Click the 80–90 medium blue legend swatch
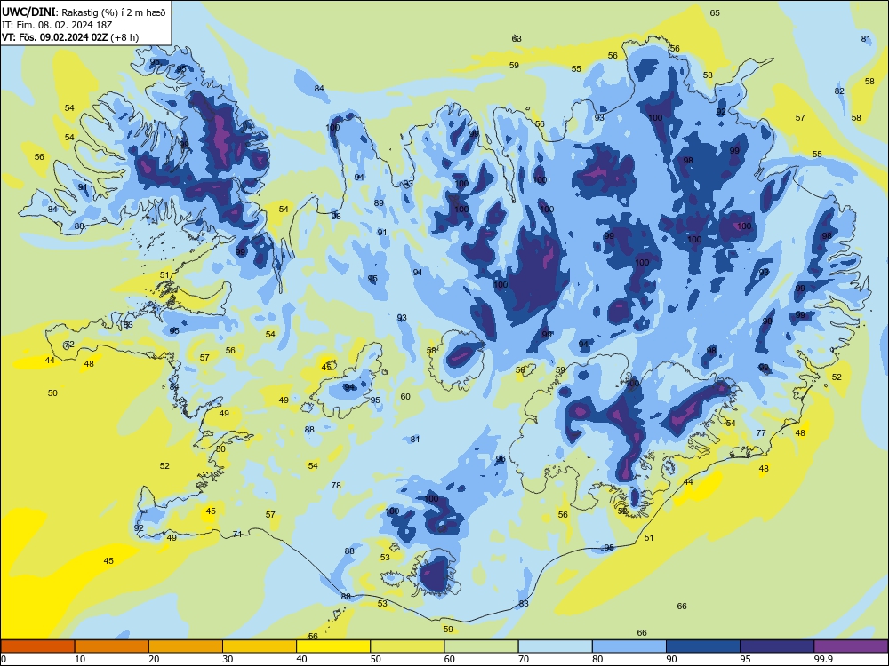889x666 pixels. [x=629, y=646]
